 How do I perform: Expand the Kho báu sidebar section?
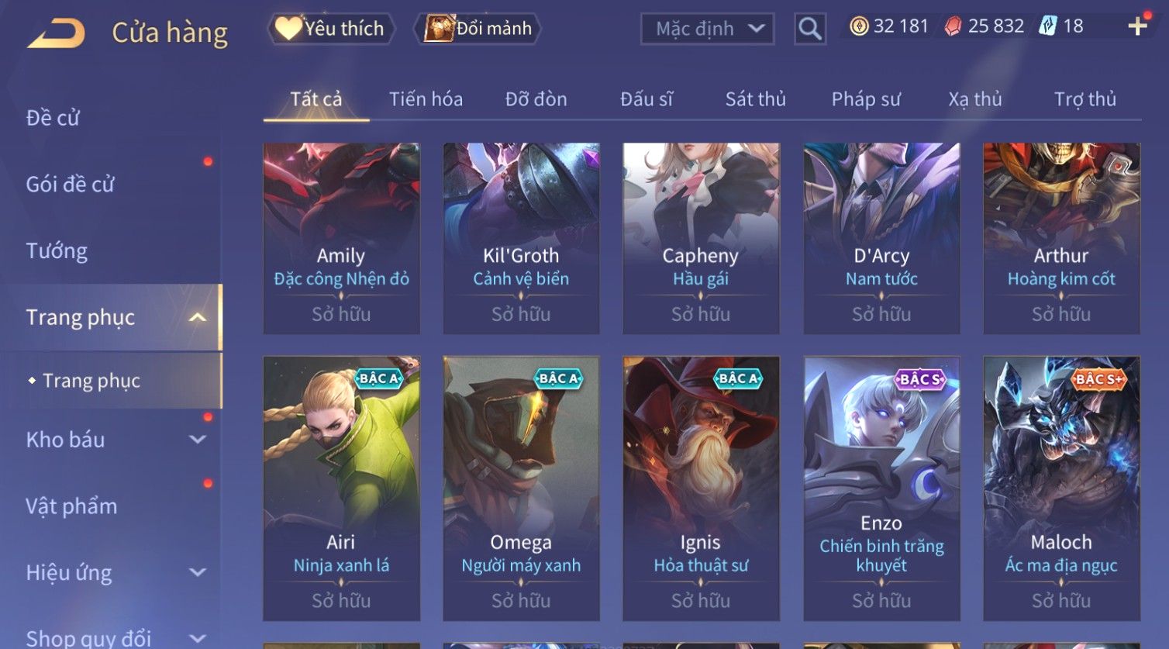tap(198, 440)
